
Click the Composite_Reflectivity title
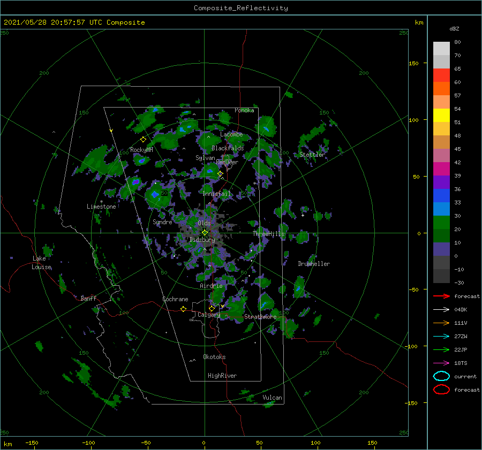point(241,8)
